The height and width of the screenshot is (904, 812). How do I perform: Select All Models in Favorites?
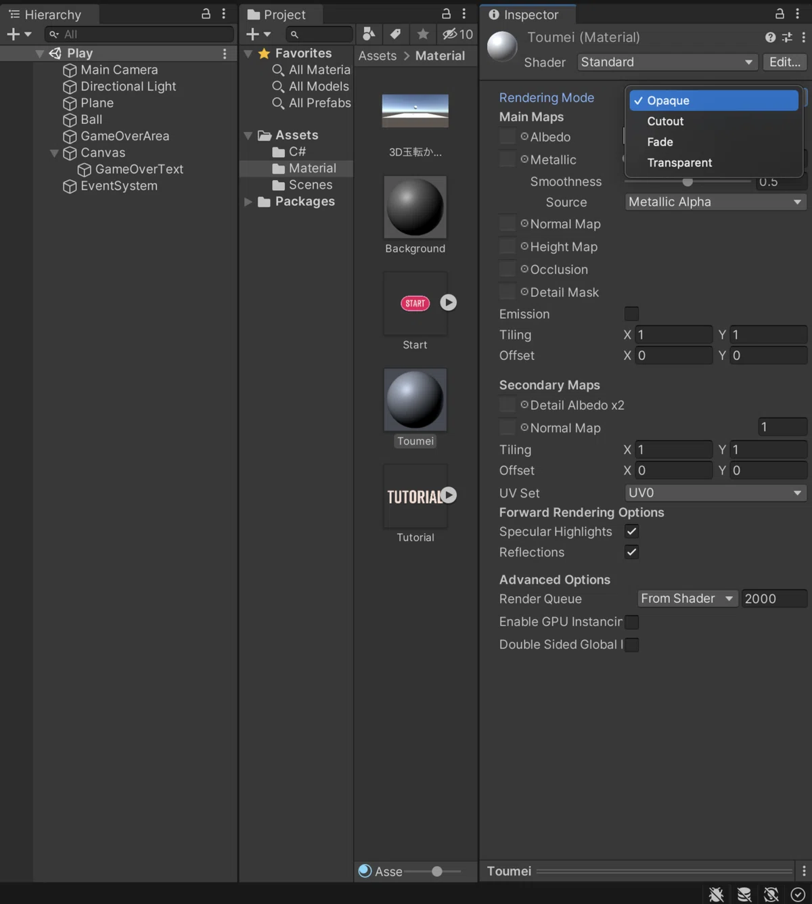pyautogui.click(x=319, y=87)
